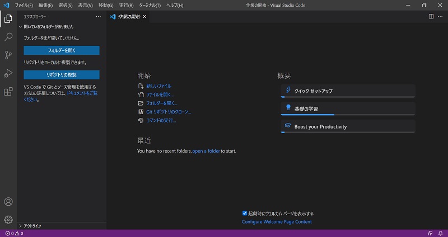Screen dimensions: 448x237
Task: Click the フォルダーを開く... link
Action: [x=162, y=103]
